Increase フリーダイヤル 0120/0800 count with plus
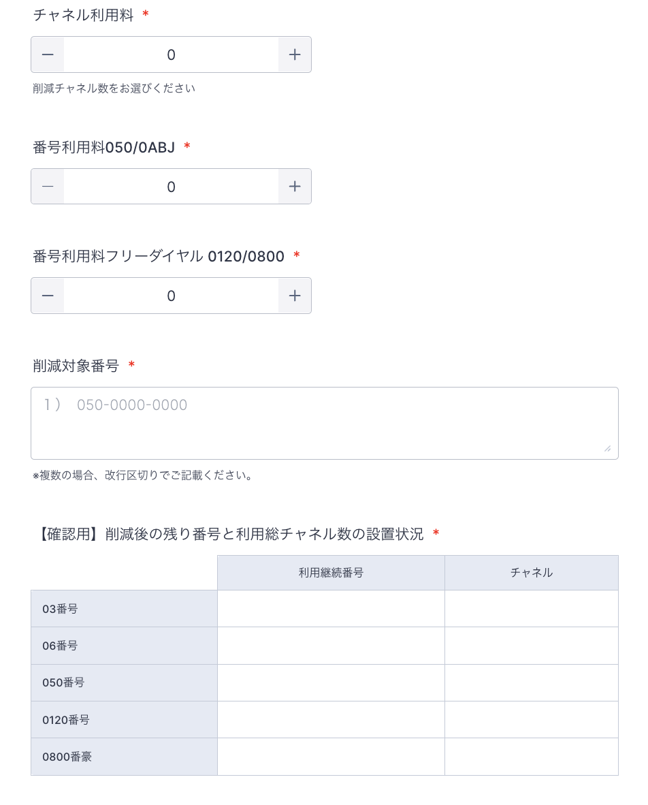Viewport: 648px width, 805px height. [x=295, y=296]
